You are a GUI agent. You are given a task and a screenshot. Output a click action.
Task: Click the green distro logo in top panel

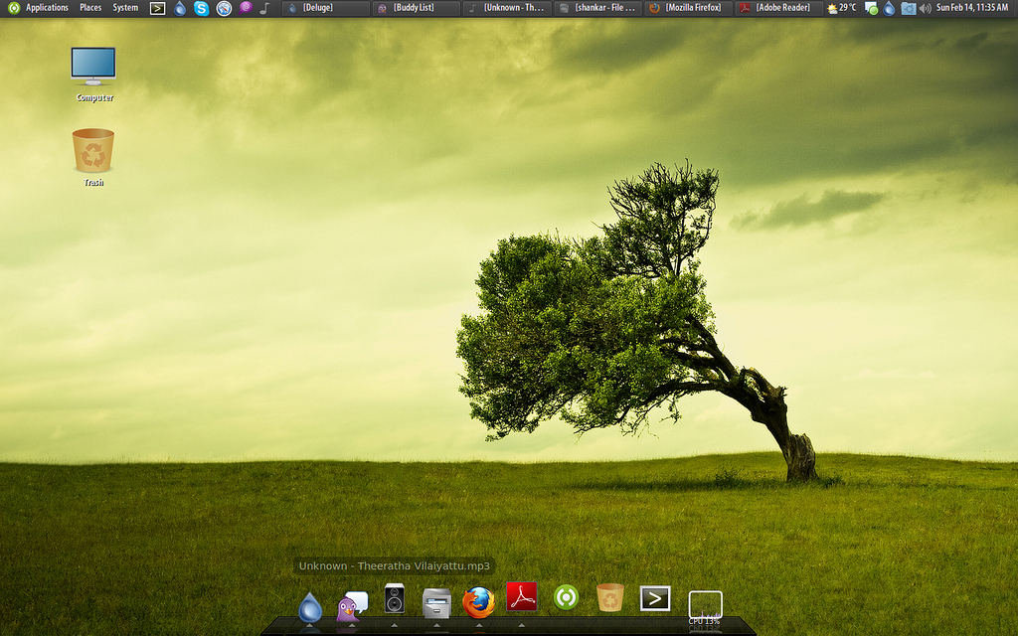[14, 8]
